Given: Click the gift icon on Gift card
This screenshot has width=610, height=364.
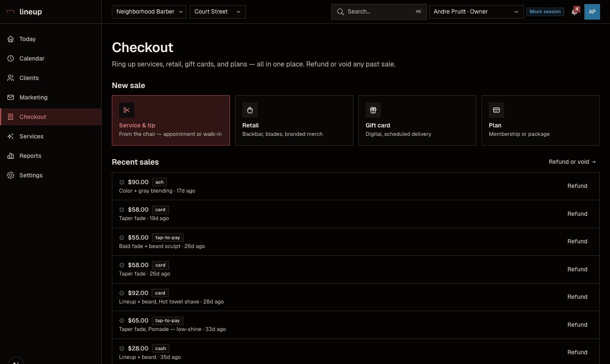Looking at the screenshot, I should coord(373,110).
